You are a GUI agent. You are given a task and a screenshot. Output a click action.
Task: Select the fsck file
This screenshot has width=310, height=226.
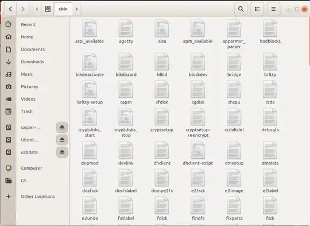[x=270, y=209]
